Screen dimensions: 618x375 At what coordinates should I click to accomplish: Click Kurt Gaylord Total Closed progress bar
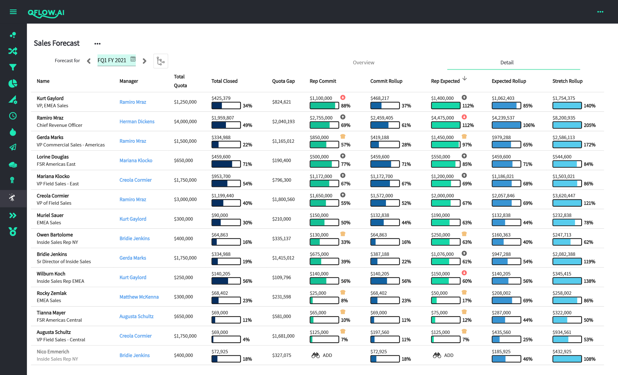pos(226,106)
